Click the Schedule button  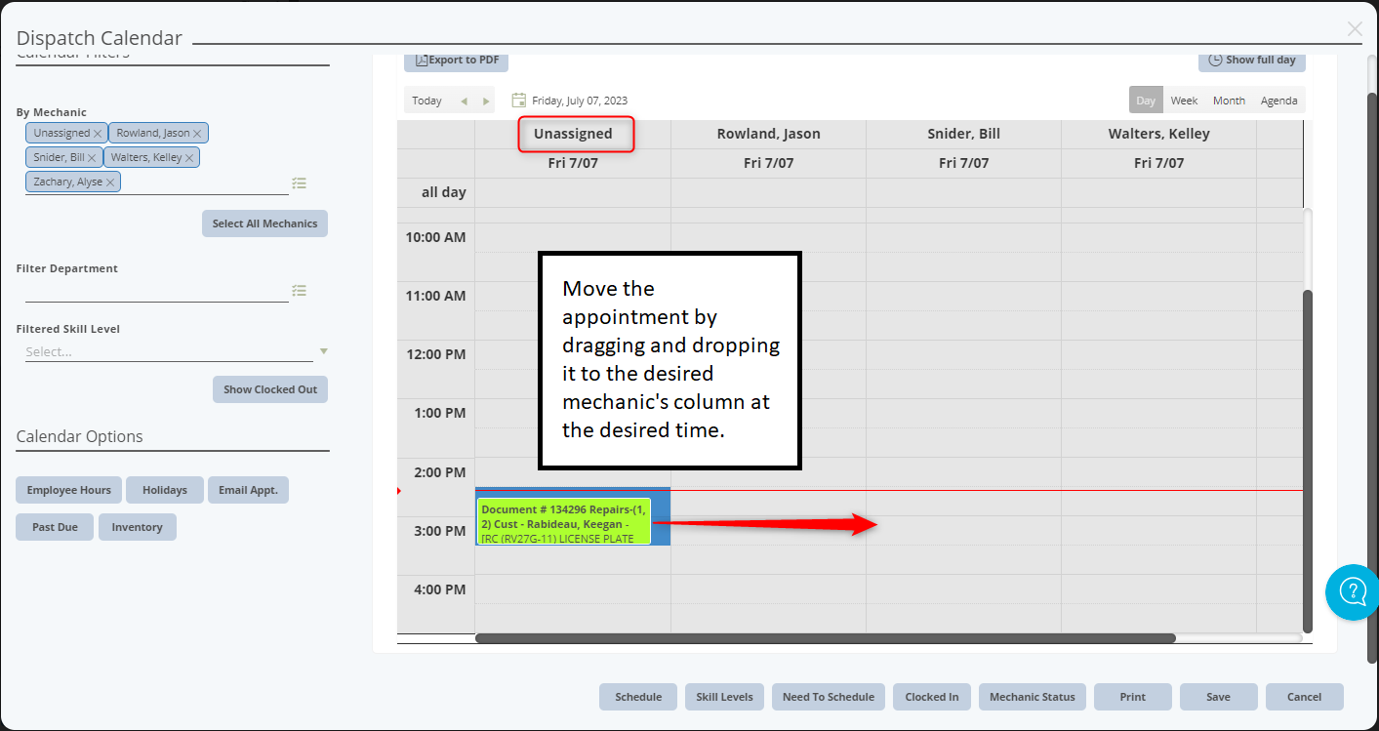click(x=638, y=697)
